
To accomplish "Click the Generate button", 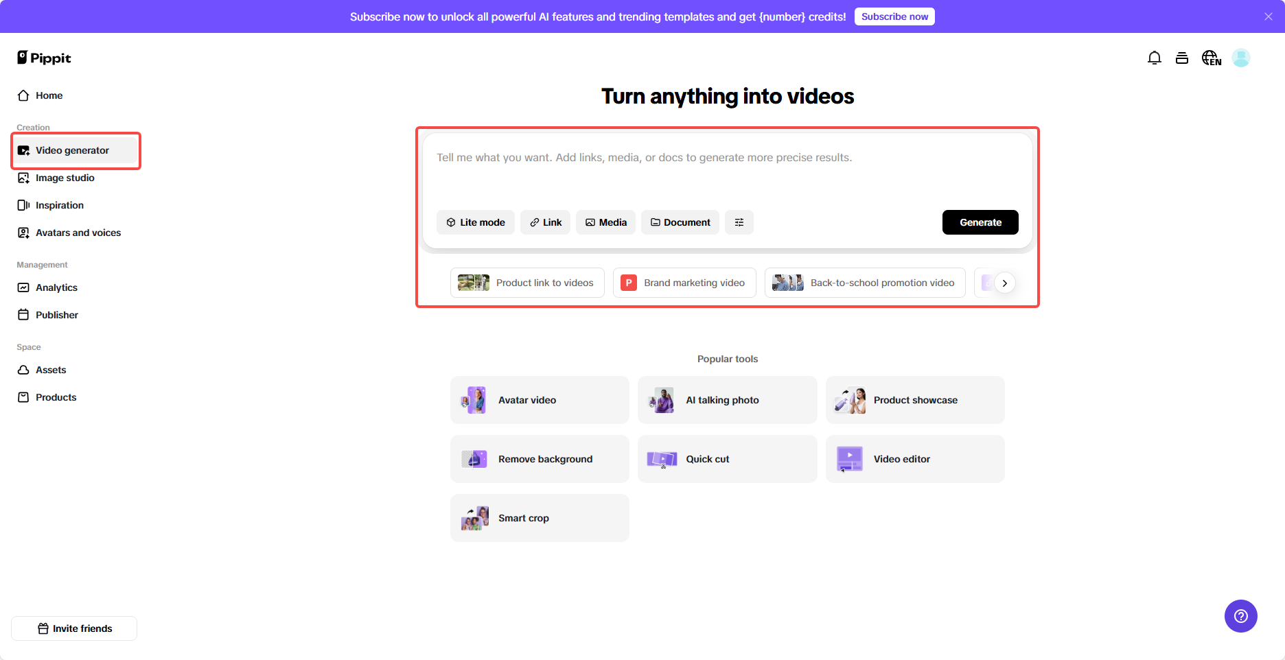I will pos(980,222).
